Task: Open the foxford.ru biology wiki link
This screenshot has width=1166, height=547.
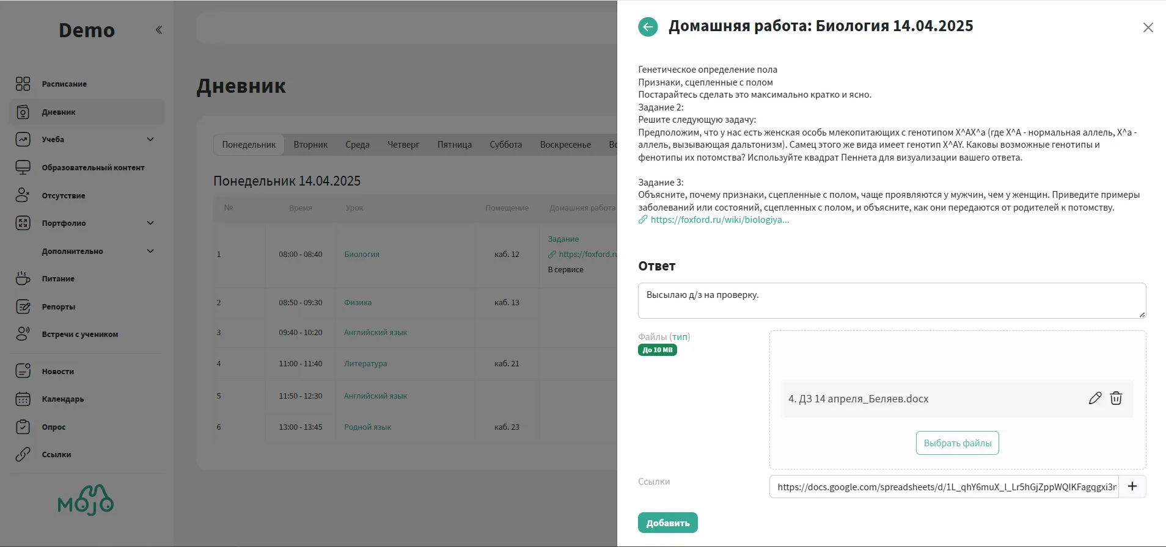Action: pos(719,220)
